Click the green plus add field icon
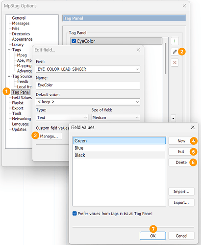Image resolution: width=201 pixels, height=245 pixels. pos(175,41)
